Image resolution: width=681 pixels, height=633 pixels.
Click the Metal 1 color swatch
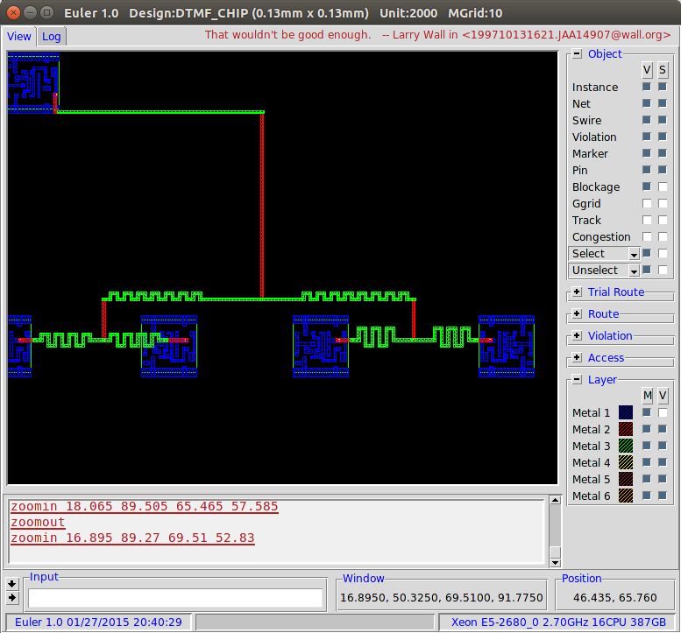tap(626, 412)
